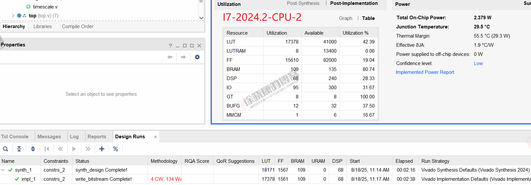Expand the top (top.v) tree node

pyautogui.click(x=13, y=16)
